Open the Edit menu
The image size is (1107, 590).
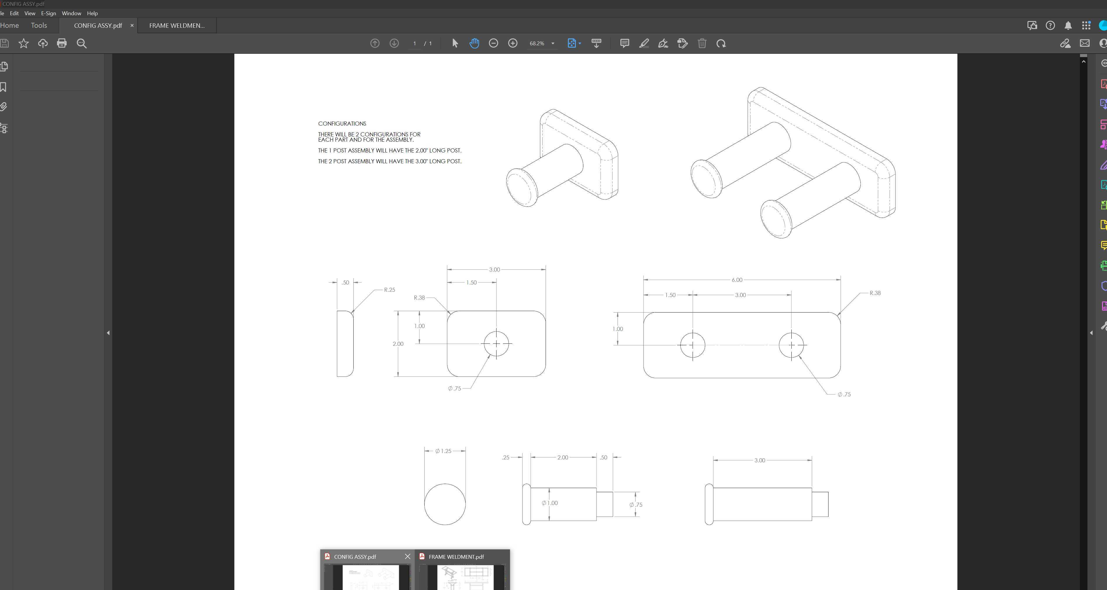[14, 13]
